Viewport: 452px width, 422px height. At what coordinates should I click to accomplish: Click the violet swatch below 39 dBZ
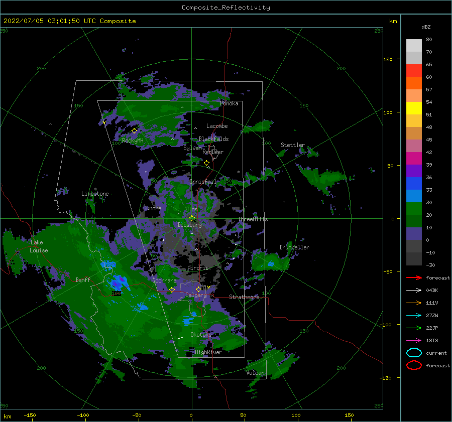click(x=414, y=171)
